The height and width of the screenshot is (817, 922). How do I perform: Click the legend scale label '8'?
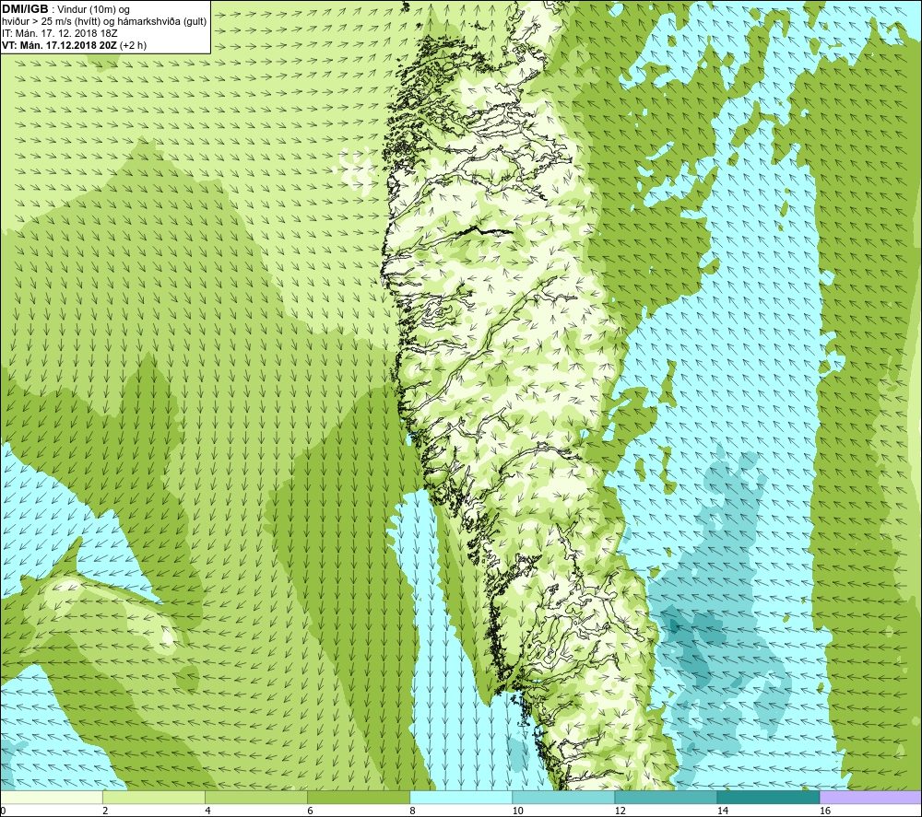coord(412,811)
